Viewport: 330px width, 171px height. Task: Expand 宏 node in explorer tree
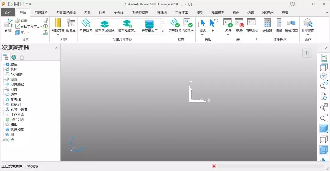coord(3,140)
